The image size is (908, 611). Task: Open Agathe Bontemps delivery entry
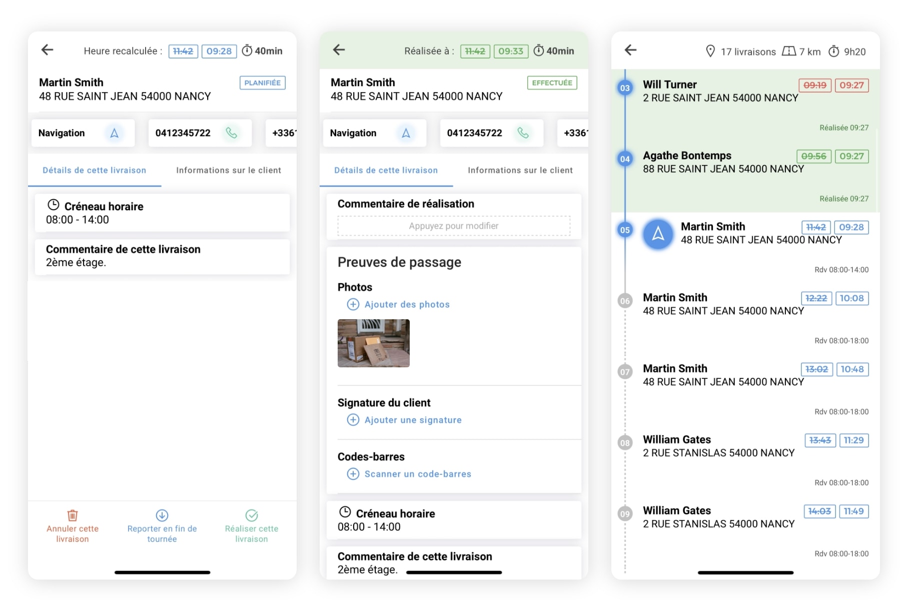(x=723, y=162)
